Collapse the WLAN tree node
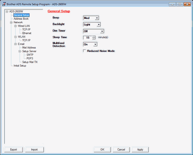 tap(15, 37)
